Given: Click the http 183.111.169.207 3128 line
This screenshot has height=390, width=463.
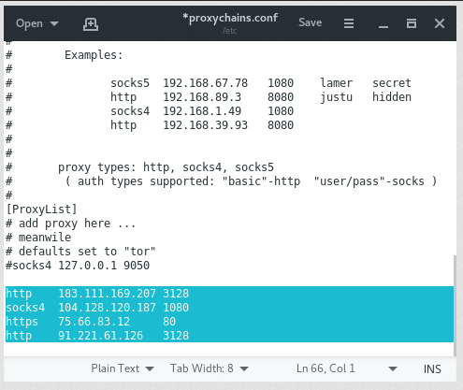Looking at the screenshot, I should (229, 294).
